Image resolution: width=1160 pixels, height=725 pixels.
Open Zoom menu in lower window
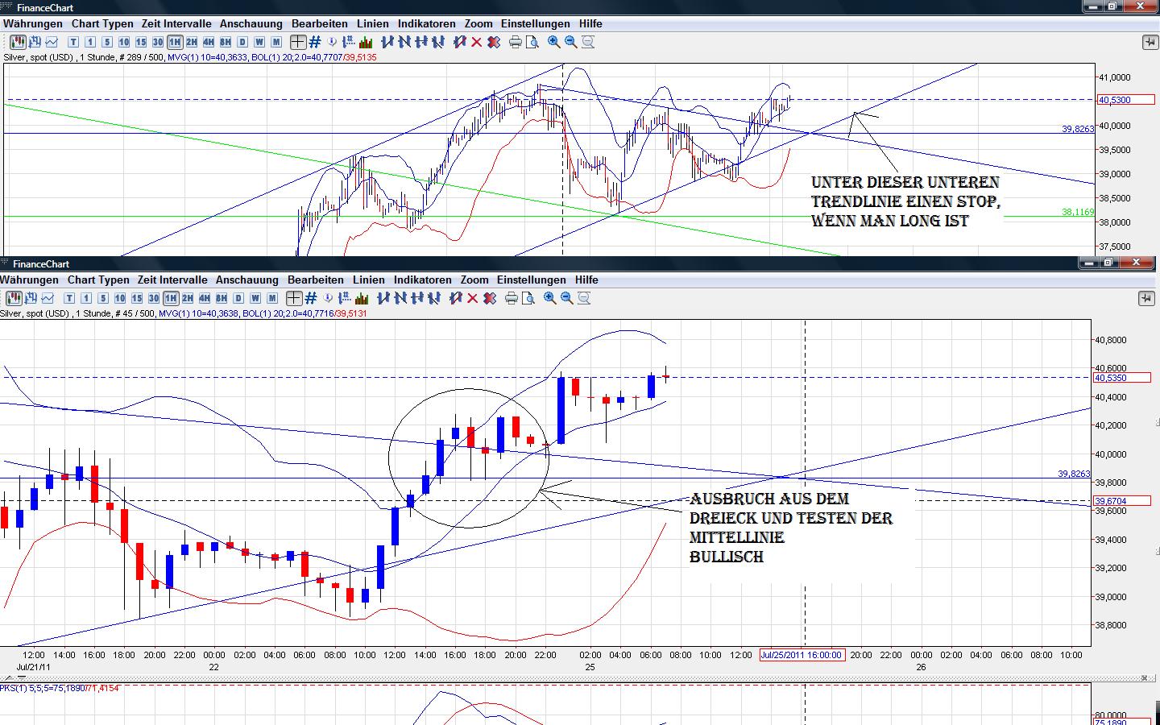click(474, 280)
